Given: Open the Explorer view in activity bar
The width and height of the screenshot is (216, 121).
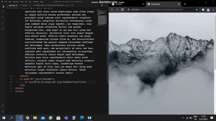Looking at the screenshot, I should point(3,6).
